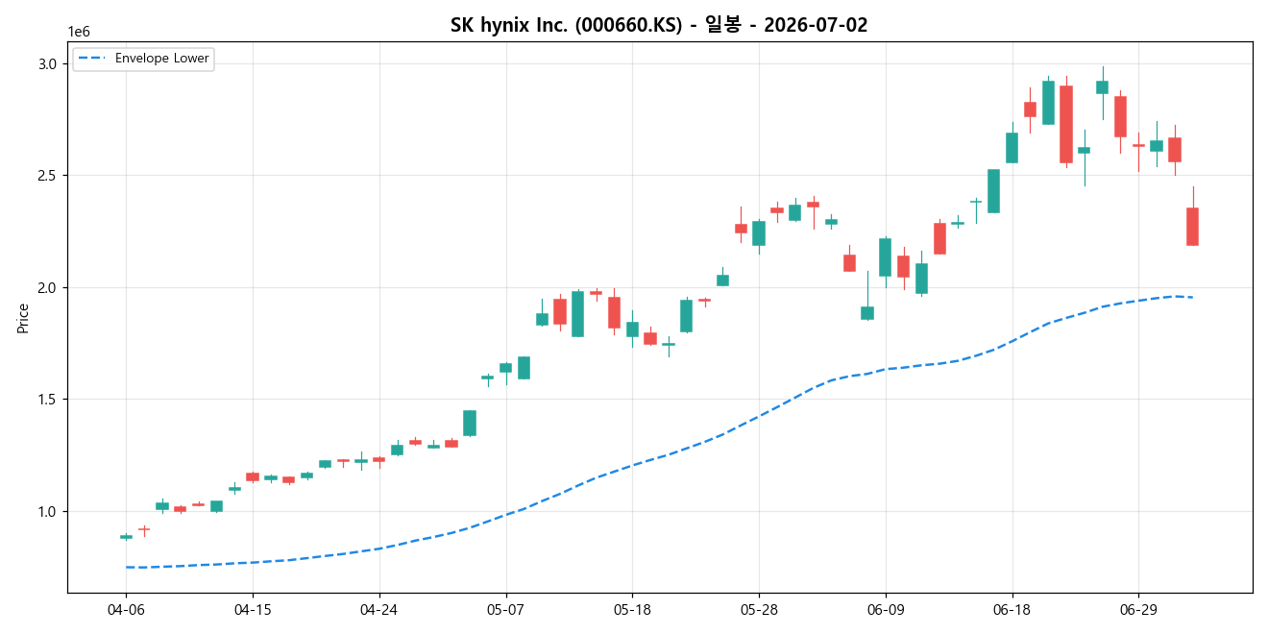
Task: Click the 04-24 date tick label
Action: (x=378, y=609)
